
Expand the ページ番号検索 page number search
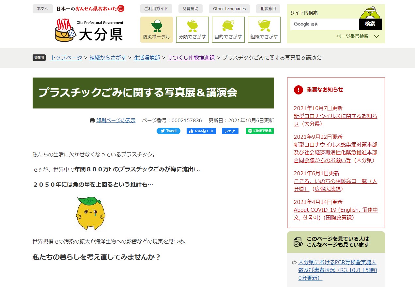357,36
